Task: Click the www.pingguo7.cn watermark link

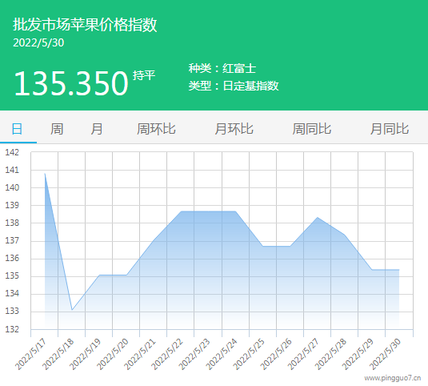Action: (x=393, y=378)
